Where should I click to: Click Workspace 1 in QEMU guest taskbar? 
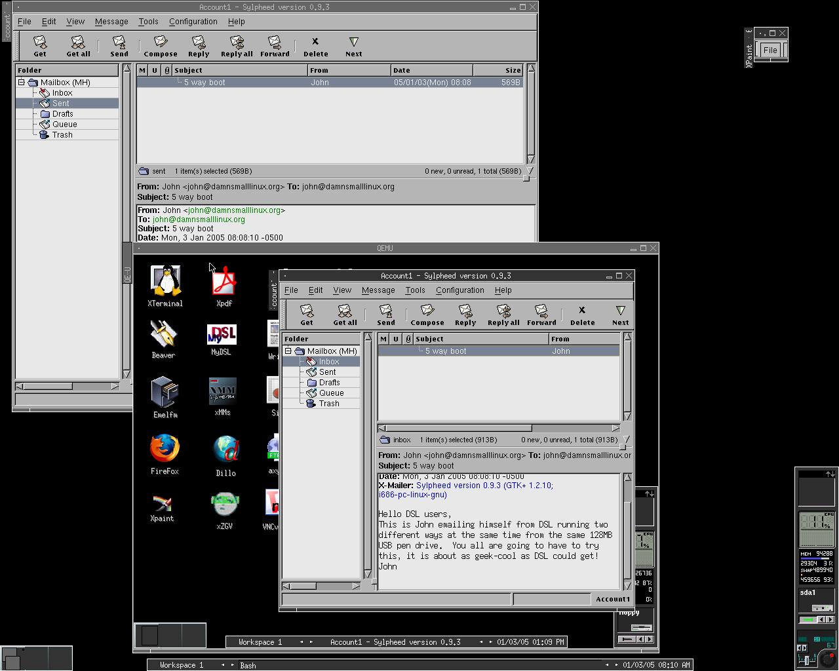(260, 642)
